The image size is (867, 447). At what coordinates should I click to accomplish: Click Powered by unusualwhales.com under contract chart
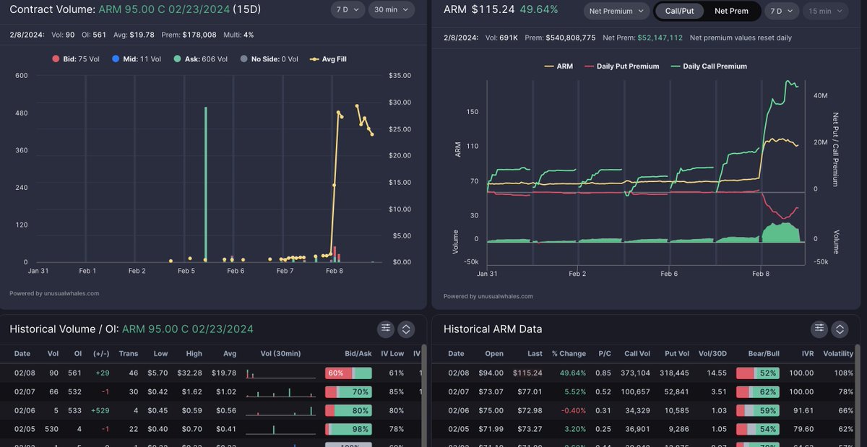pyautogui.click(x=54, y=293)
